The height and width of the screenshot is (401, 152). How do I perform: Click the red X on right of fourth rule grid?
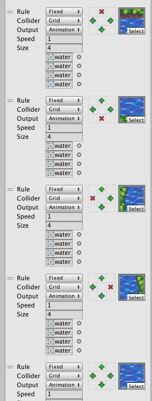pos(111,287)
